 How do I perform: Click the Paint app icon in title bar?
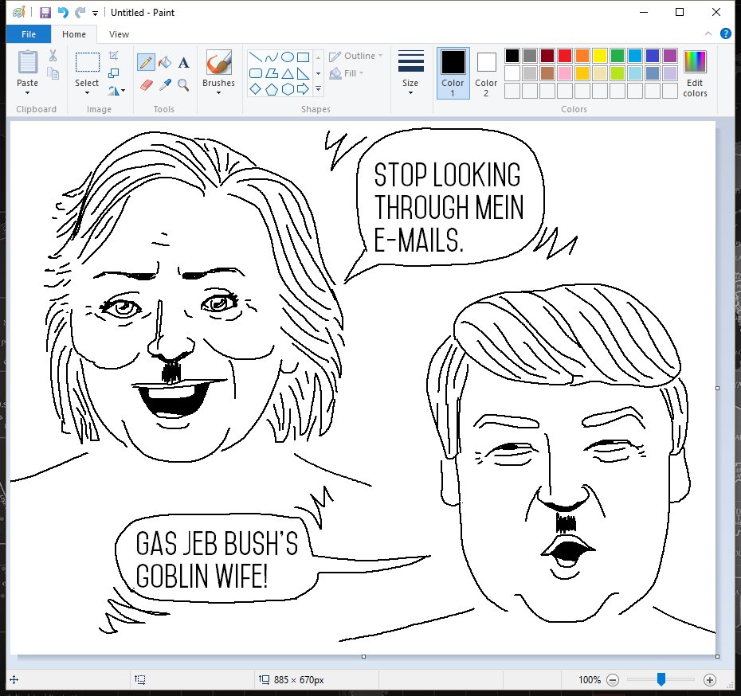click(19, 12)
